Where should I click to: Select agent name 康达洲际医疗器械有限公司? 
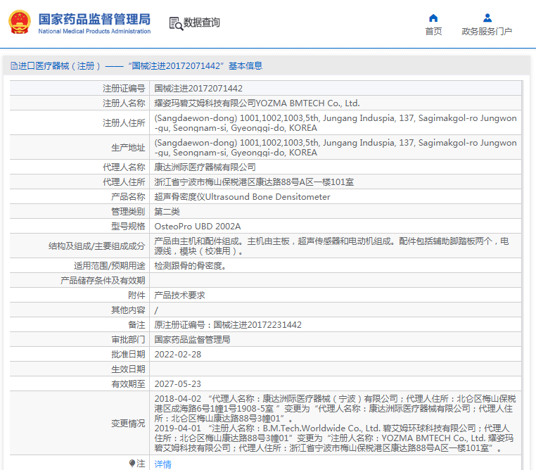point(205,167)
